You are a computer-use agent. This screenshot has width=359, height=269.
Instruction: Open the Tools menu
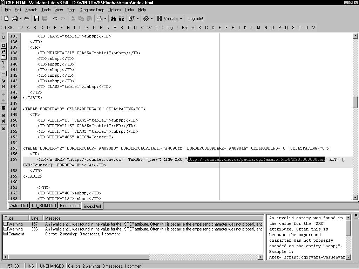46,10
